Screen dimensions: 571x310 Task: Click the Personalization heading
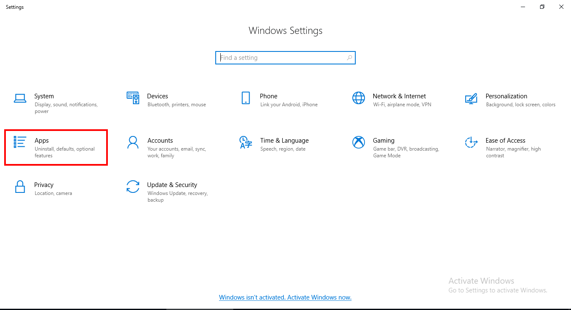click(506, 96)
